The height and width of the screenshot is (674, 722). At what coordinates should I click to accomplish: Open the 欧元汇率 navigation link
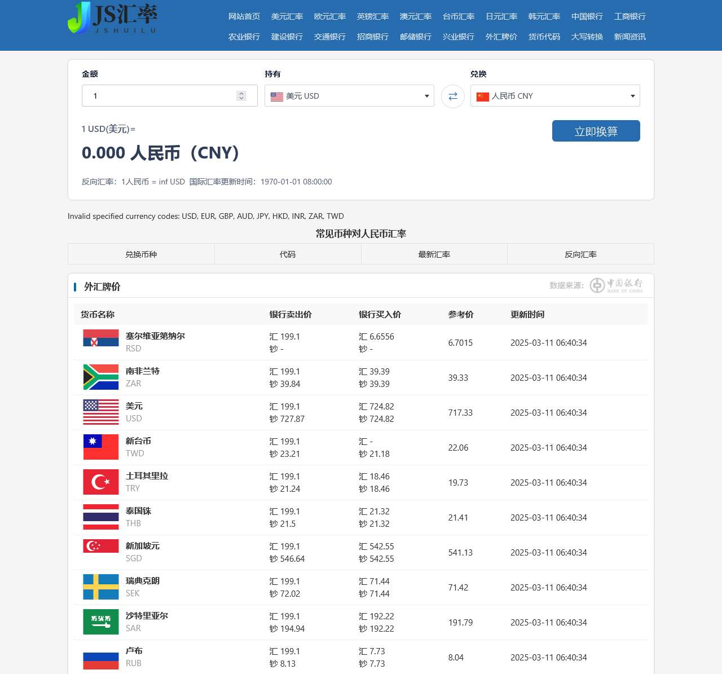click(x=329, y=17)
